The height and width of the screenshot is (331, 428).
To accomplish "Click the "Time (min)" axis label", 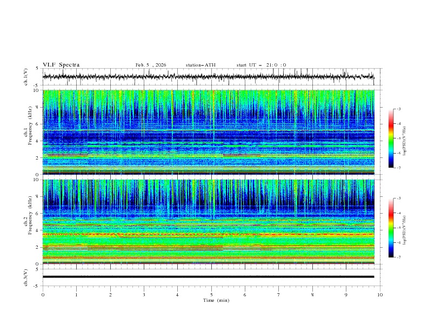I will [216, 300].
